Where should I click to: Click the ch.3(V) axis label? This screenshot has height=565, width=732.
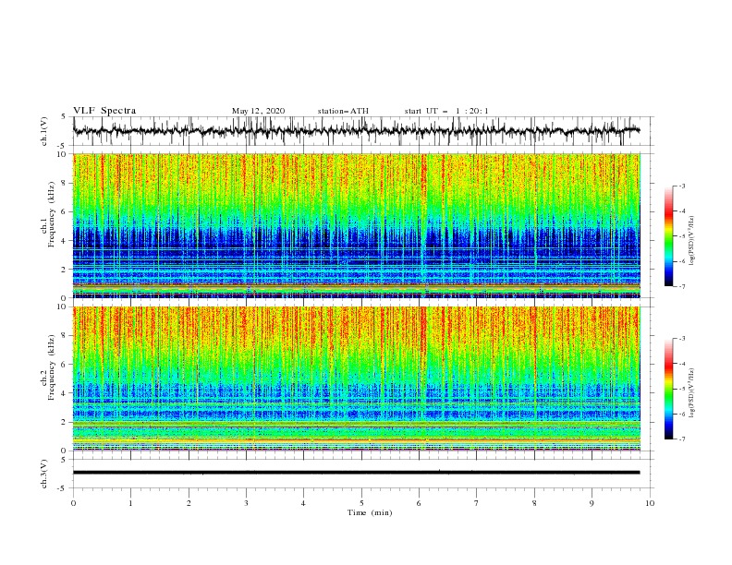coord(44,474)
